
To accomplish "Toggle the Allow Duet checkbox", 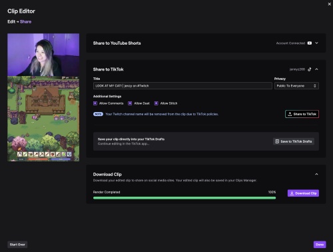I will click(x=130, y=103).
